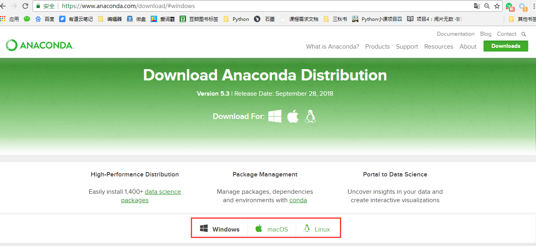This screenshot has width=536, height=246.
Task: Switch to the macOS tab
Action: point(272,229)
